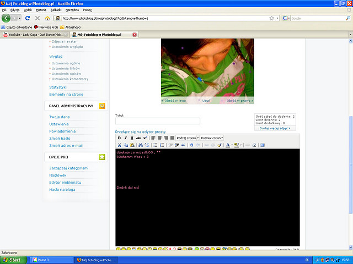Justify text in editor
353x264 pixels.
pos(172,138)
